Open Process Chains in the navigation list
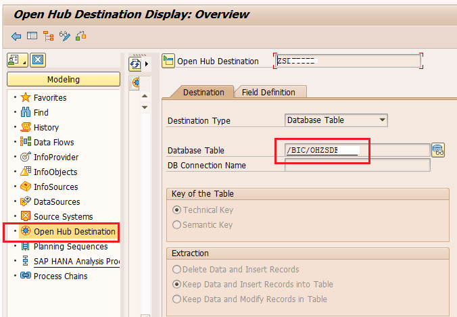The image size is (457, 317). 60,276
